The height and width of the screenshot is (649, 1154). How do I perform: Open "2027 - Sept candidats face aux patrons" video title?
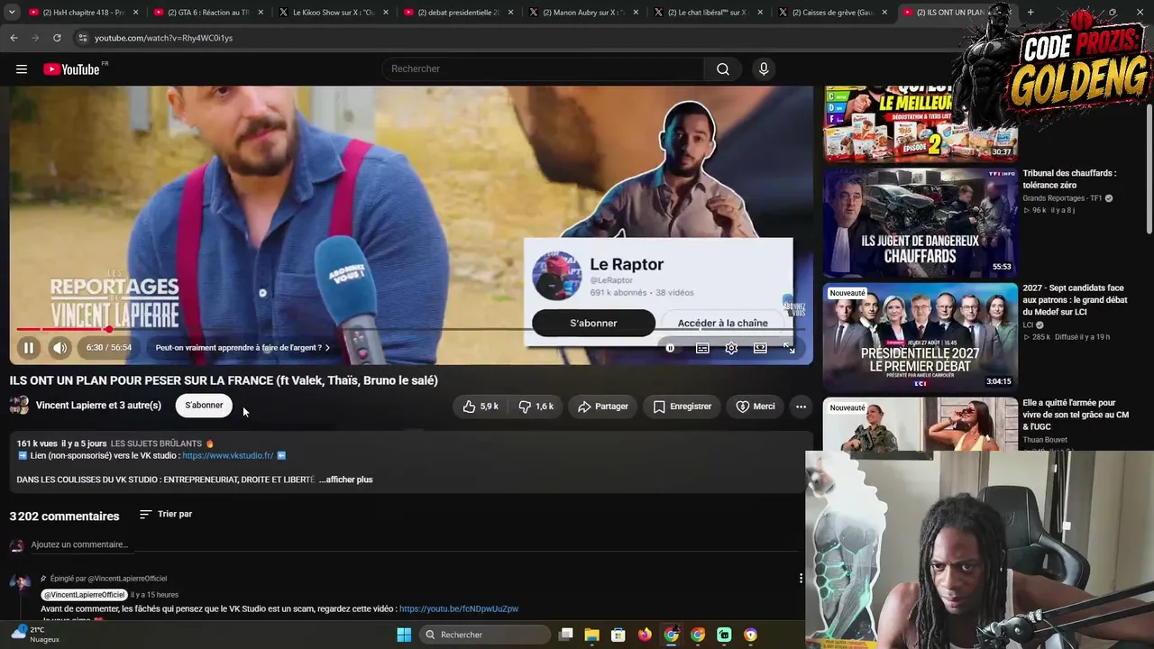pos(1075,300)
